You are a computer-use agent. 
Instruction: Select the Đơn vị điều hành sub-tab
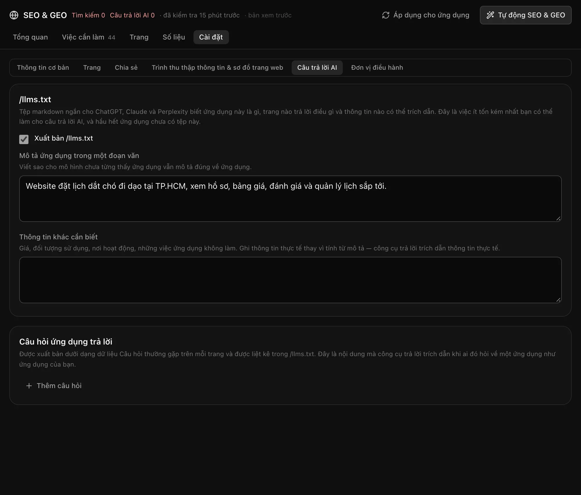click(377, 68)
